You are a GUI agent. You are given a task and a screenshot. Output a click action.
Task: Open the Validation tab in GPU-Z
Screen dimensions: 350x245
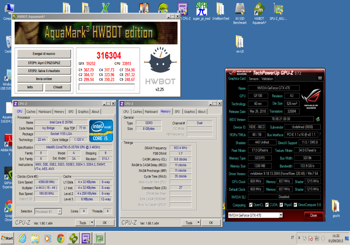point(267,79)
